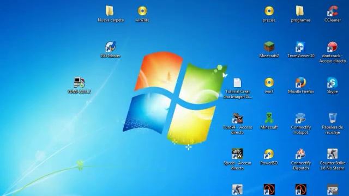Select the precise disc image icon

(x=269, y=11)
